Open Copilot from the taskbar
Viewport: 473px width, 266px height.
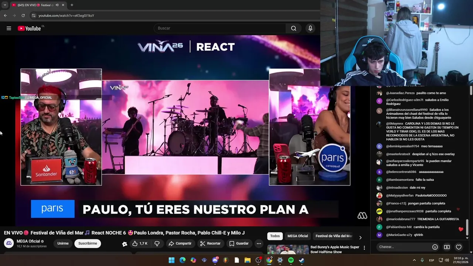pos(193,260)
